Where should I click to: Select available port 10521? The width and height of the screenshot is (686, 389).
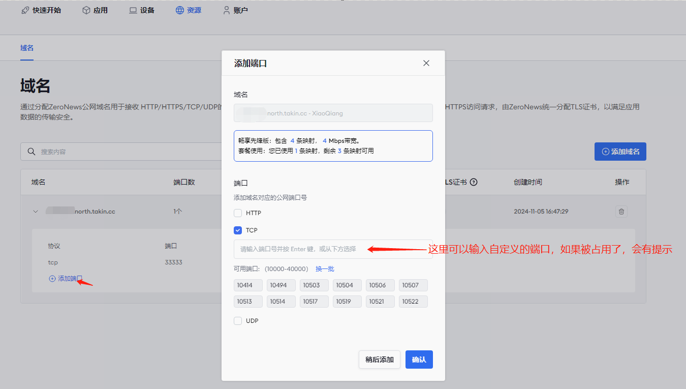coord(381,302)
